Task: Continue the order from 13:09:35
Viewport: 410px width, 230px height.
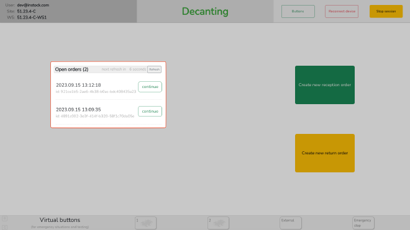Action: pos(150,111)
